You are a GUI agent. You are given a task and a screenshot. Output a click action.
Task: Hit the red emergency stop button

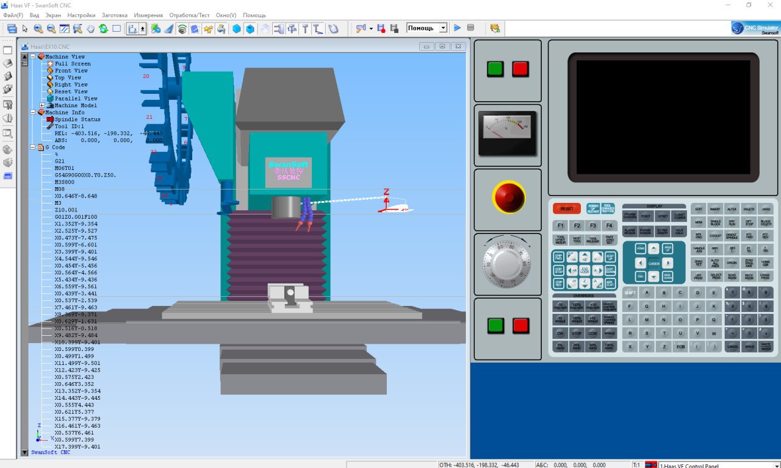pyautogui.click(x=508, y=197)
